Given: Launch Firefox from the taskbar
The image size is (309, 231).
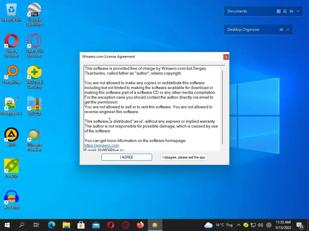Looking at the screenshot, I should point(140,225).
